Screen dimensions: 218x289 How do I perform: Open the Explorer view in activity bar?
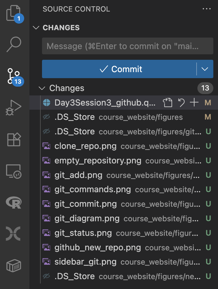[14, 13]
